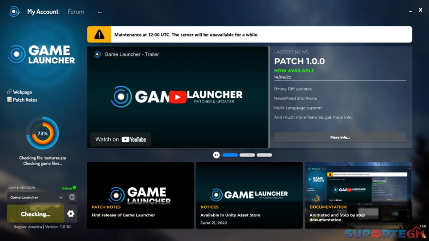Open the Webpage link

22,92
